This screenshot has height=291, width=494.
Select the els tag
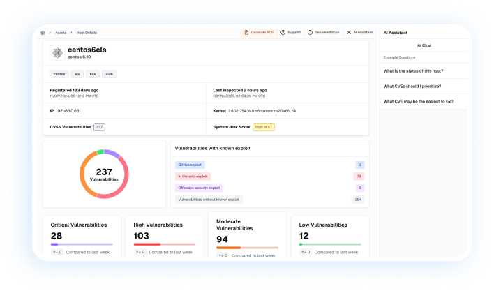coord(77,74)
